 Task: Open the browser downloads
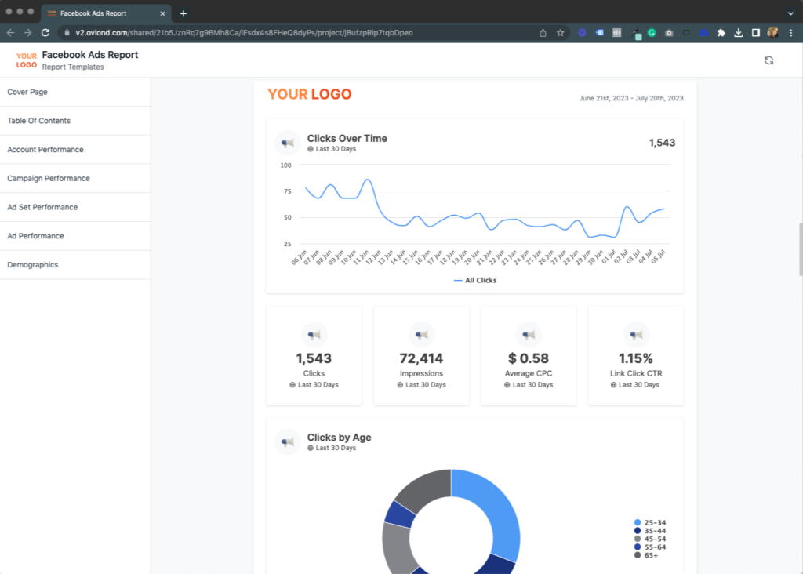tap(739, 33)
